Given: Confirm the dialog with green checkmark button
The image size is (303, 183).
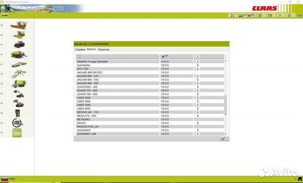Looking at the screenshot, I should 224,139.
